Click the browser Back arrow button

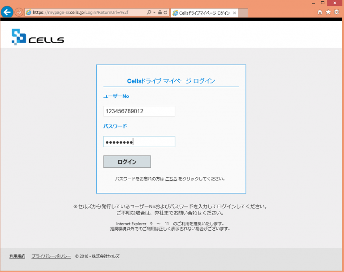click(x=7, y=13)
